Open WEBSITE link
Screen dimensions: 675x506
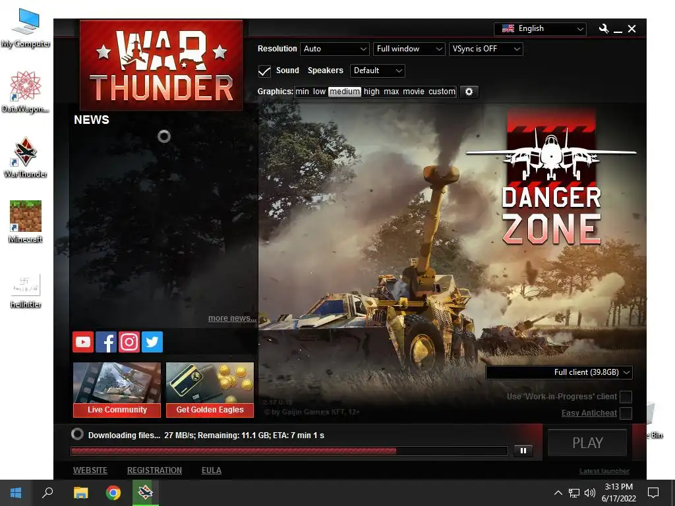click(x=90, y=470)
